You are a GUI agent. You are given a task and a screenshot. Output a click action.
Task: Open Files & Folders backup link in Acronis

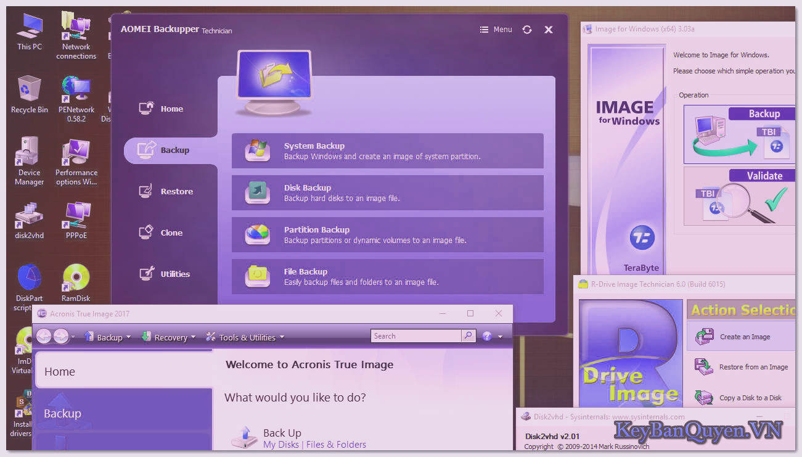coord(336,444)
